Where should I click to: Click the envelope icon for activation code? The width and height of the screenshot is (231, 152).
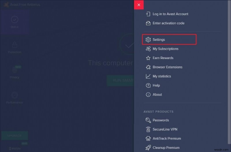pyautogui.click(x=148, y=23)
